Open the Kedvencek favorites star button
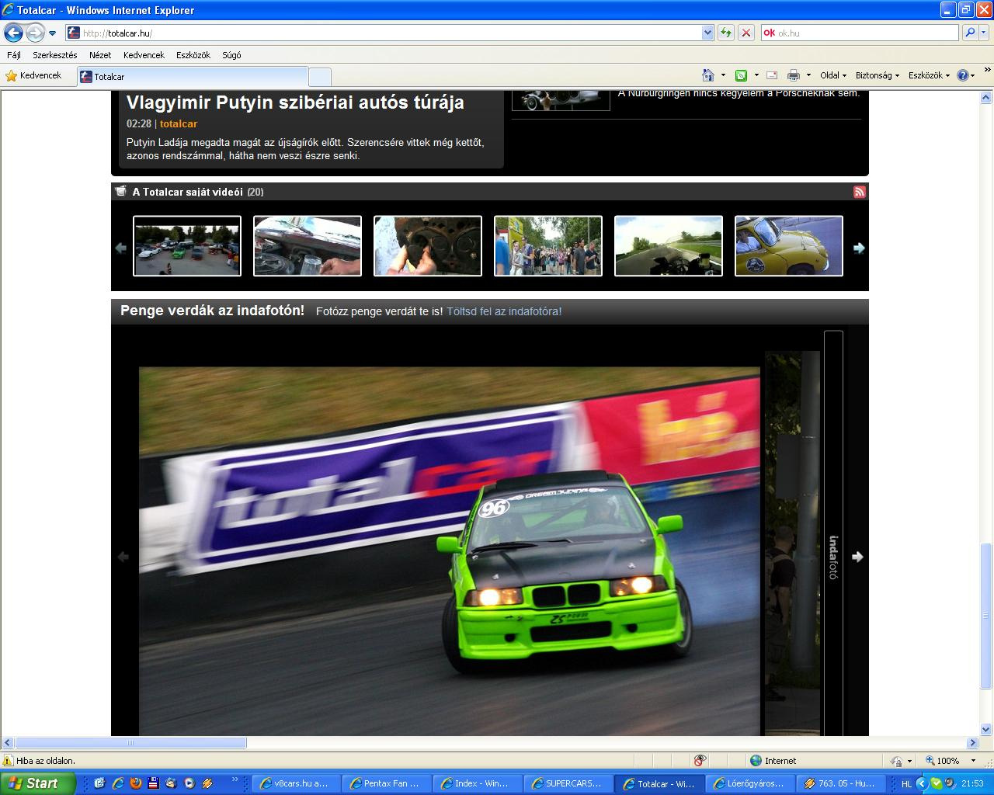 click(33, 75)
